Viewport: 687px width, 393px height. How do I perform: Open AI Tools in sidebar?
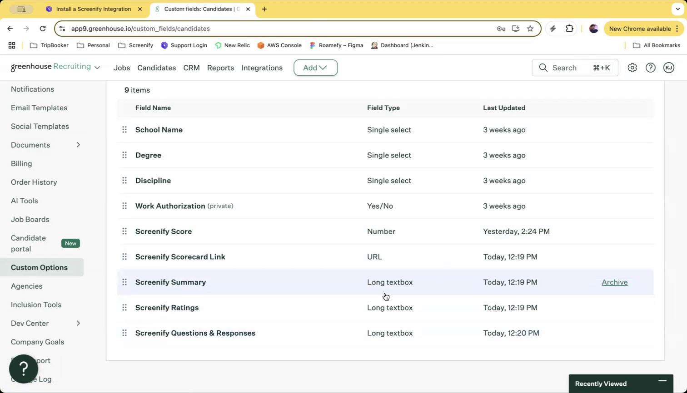pos(25,201)
